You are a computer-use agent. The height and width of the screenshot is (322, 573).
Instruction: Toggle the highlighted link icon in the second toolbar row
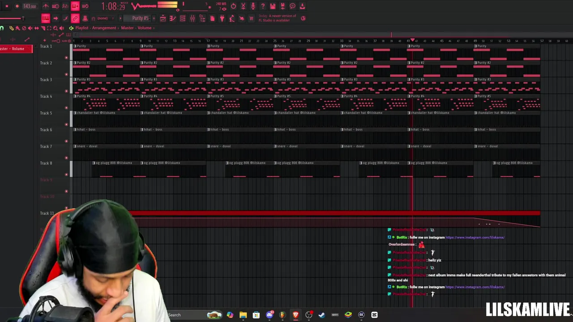tap(75, 18)
